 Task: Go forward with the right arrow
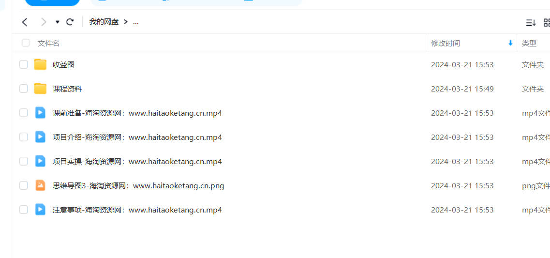point(44,22)
